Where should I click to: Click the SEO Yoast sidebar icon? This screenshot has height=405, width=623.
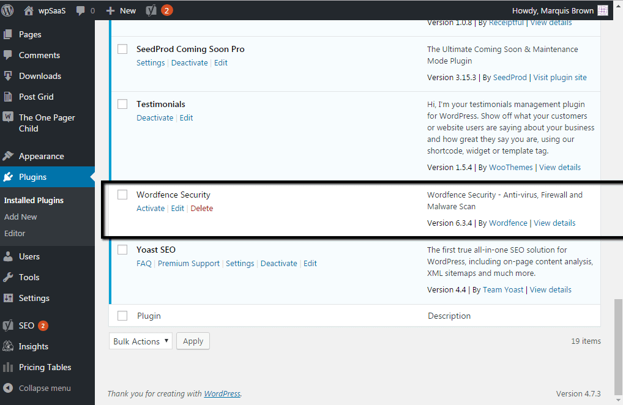click(8, 325)
